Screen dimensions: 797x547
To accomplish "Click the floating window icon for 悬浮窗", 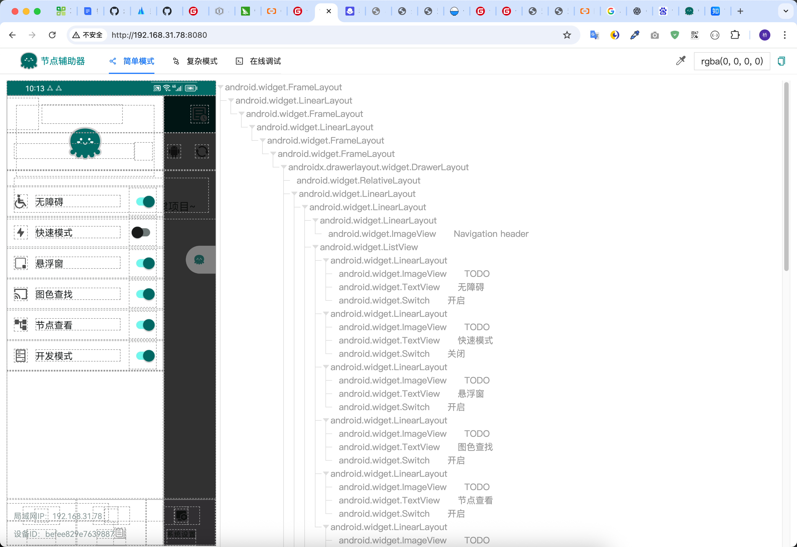I will 21,264.
